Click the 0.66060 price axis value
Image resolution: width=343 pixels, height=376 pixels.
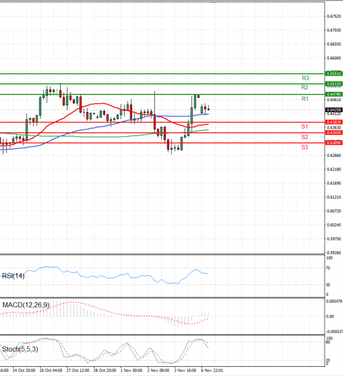click(x=334, y=58)
